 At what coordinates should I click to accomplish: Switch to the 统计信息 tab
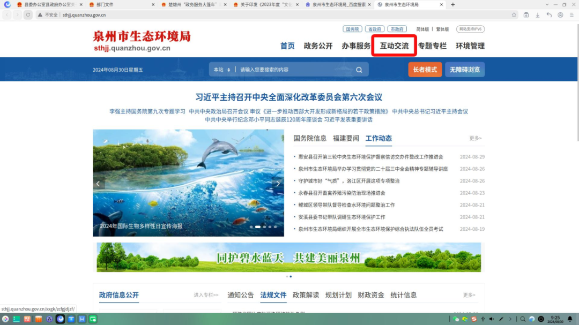[403, 295]
